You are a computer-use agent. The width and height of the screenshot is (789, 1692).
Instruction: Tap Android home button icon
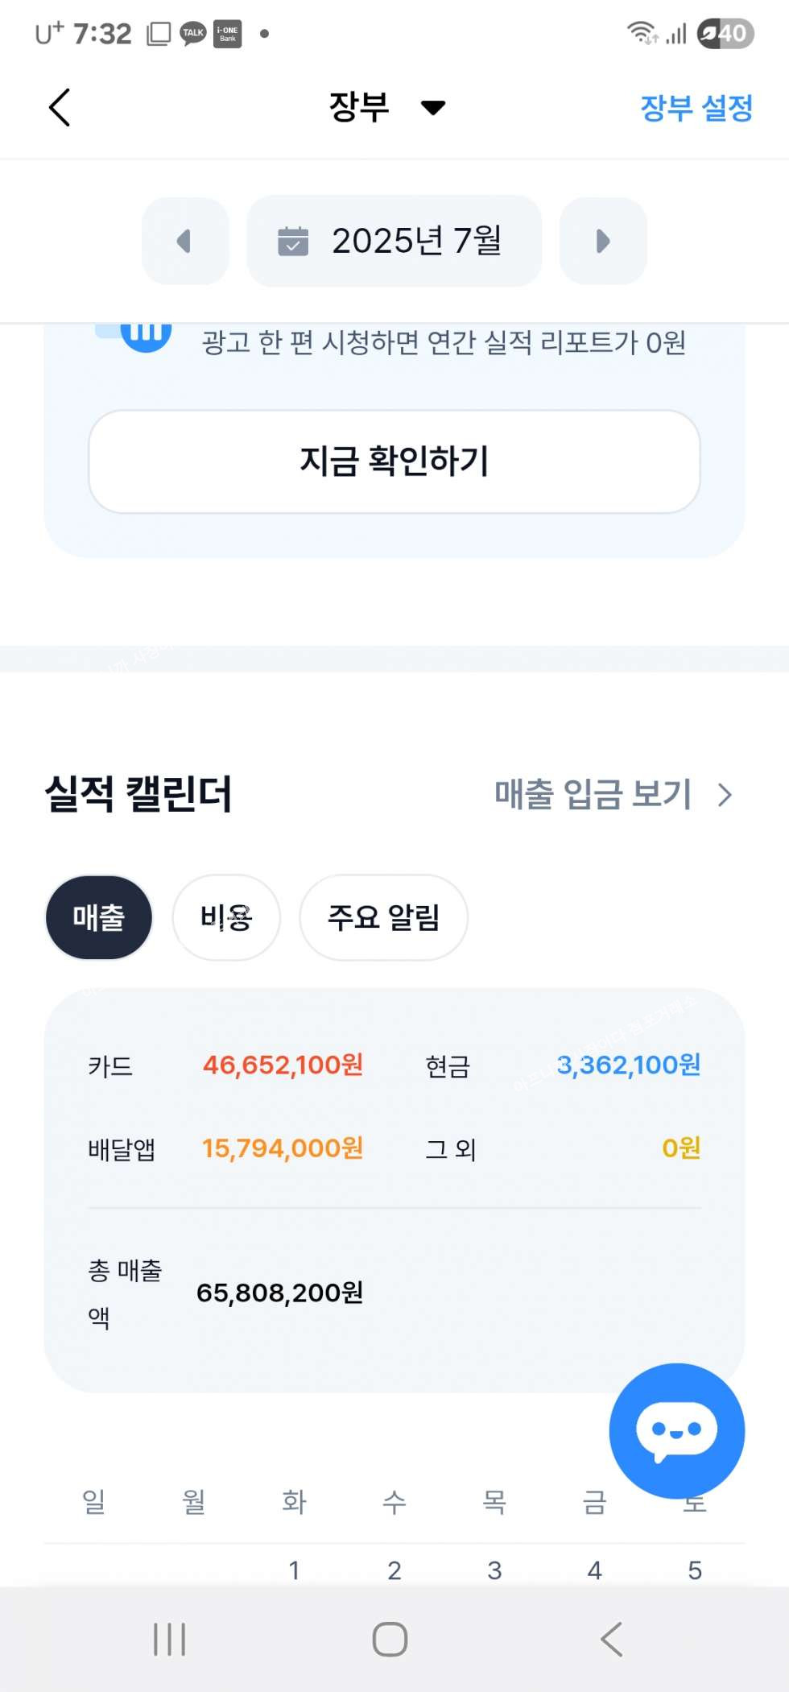tap(390, 1639)
